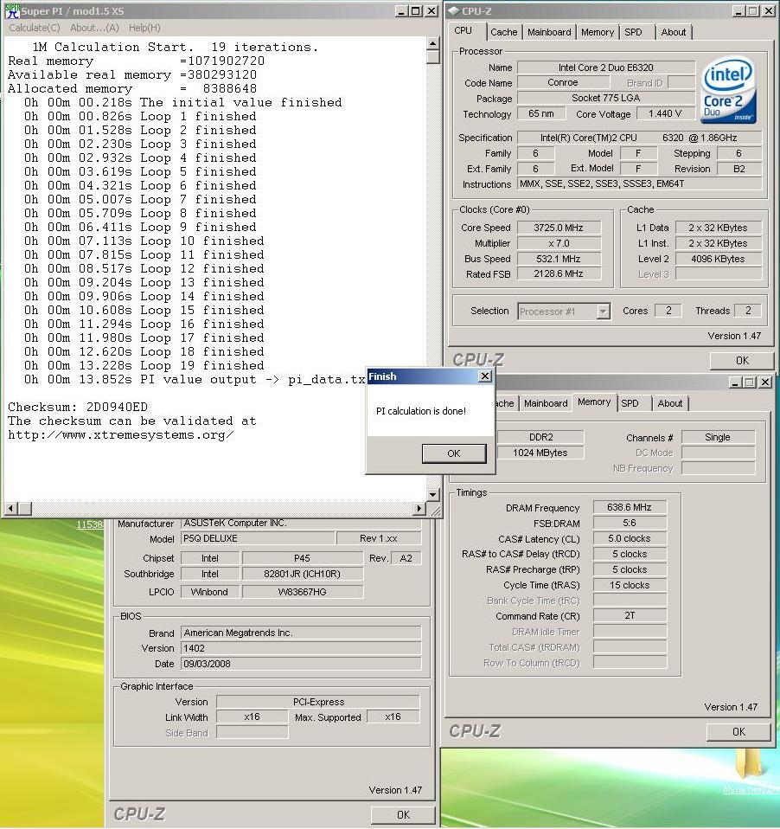Select the CPU tab in top CPU-Z window
Viewport: 780px width, 829px height.
(464, 30)
